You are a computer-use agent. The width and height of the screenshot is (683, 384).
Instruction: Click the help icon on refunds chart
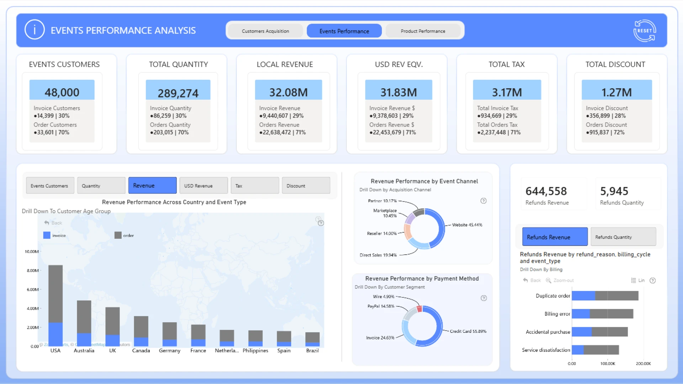click(x=653, y=281)
